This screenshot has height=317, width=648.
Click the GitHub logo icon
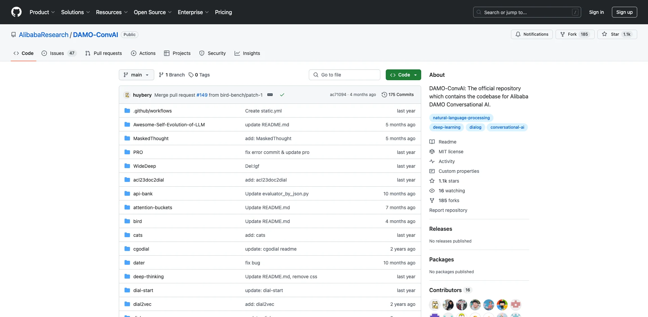16,12
